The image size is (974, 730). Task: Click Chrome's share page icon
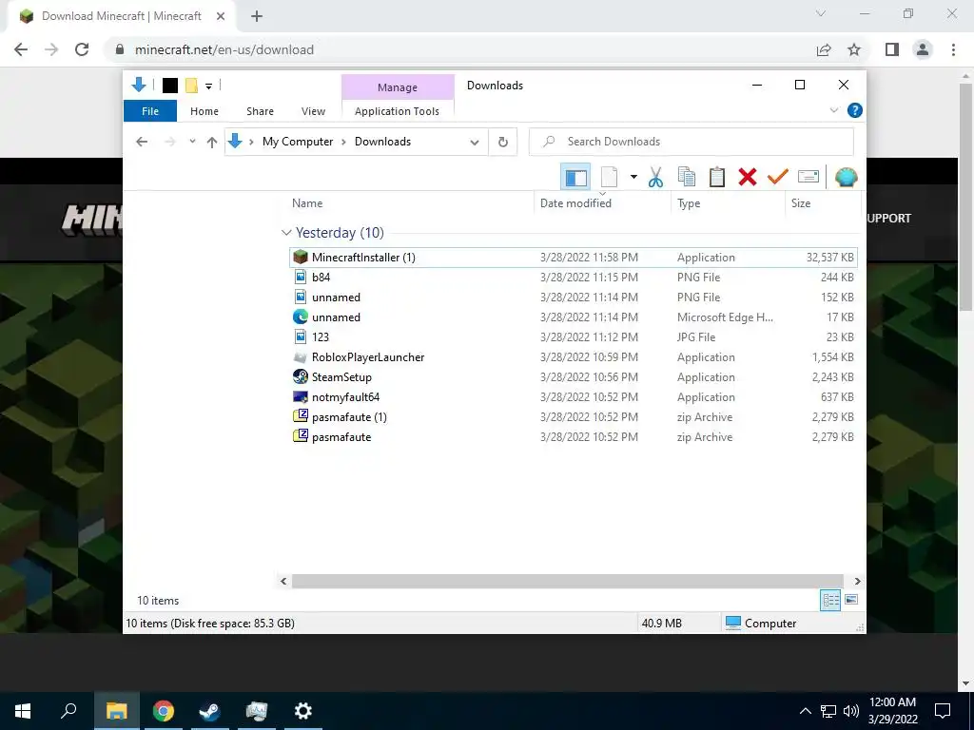click(824, 49)
